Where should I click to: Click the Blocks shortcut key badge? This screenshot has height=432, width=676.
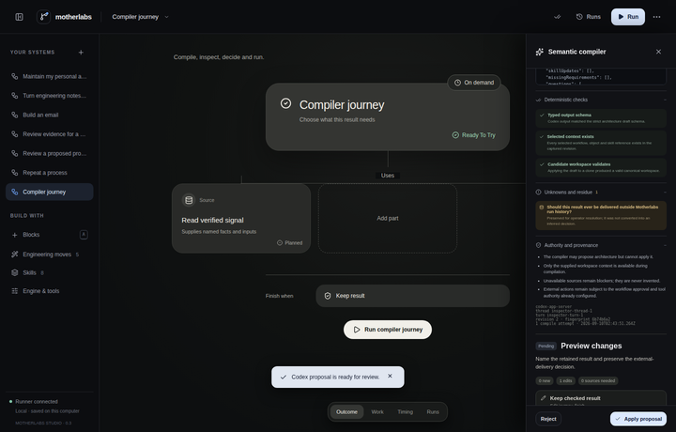84,235
